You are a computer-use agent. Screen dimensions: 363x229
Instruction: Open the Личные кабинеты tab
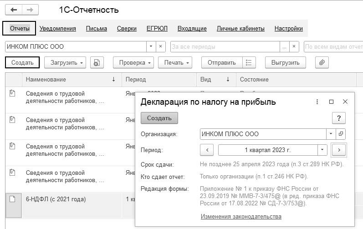point(240,28)
